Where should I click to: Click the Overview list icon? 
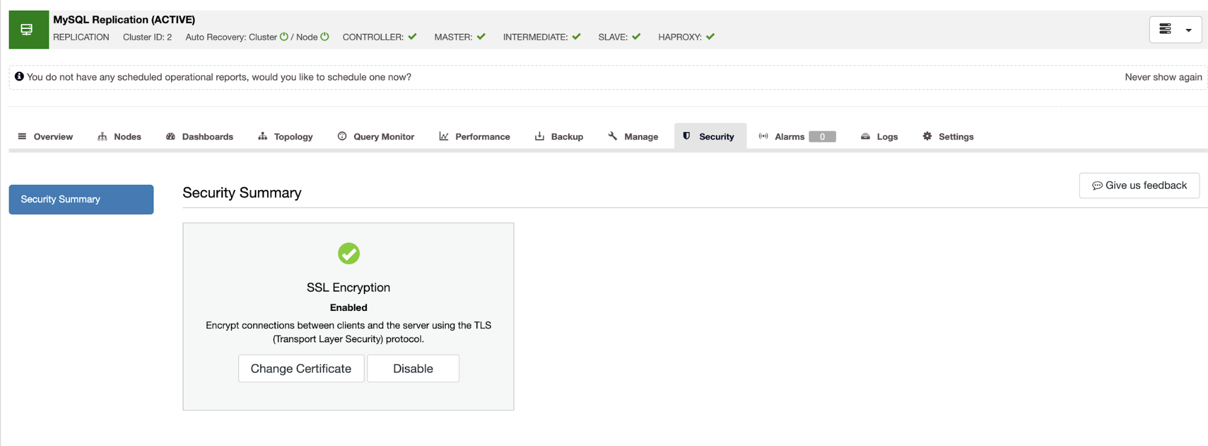(22, 136)
